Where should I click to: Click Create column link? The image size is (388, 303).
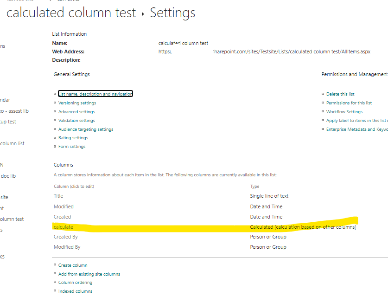pos(73,265)
